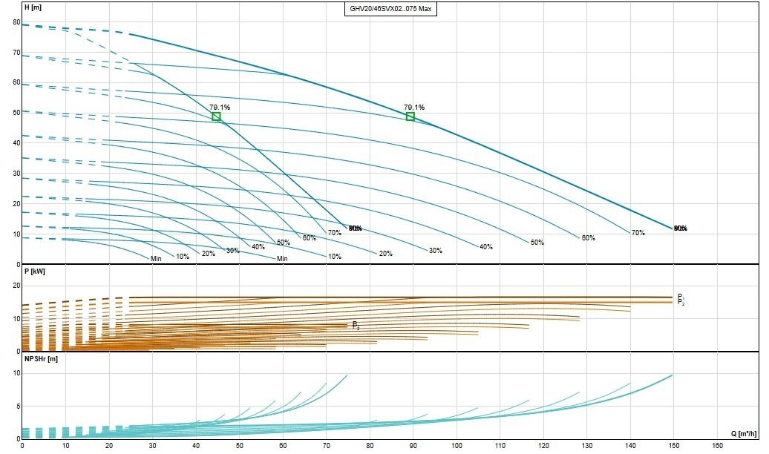
Task: Click the 100 tick on the Q axis
Action: click(457, 446)
